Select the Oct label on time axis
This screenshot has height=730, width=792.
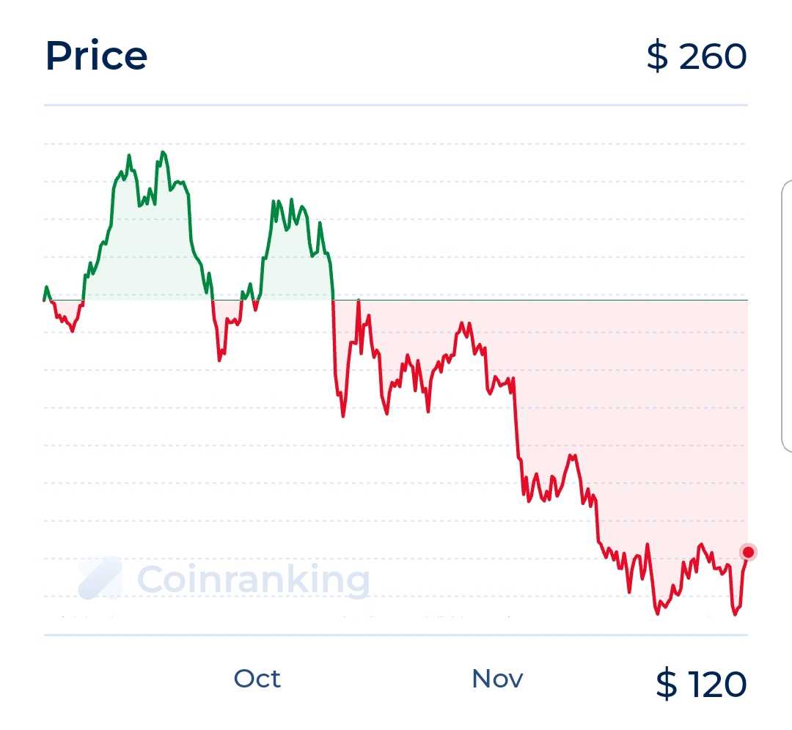(x=257, y=679)
